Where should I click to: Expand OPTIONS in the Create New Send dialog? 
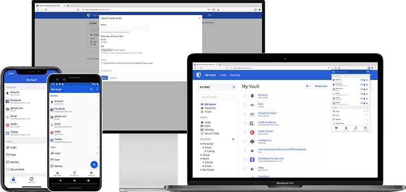pos(106,70)
